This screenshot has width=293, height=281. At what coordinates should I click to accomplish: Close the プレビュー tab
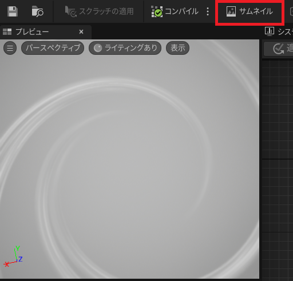pos(81,32)
